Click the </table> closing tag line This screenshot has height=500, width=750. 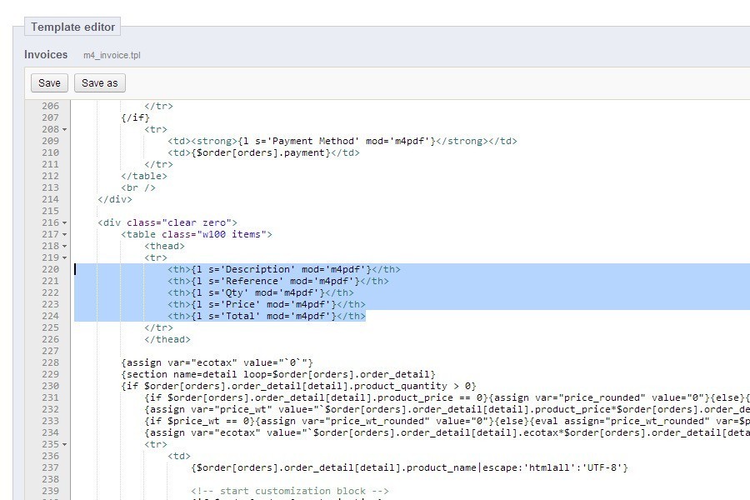click(x=144, y=176)
